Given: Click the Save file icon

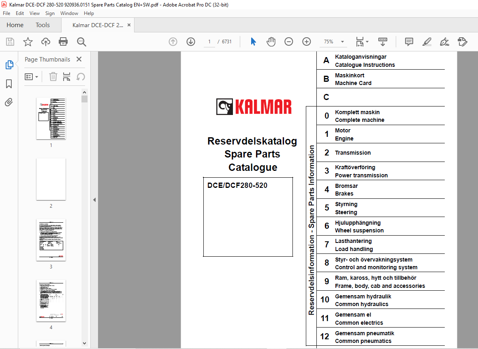Looking at the screenshot, I should click(x=10, y=42).
